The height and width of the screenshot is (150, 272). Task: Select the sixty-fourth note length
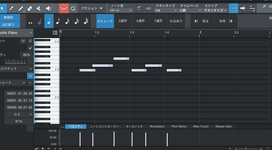pos(86,21)
